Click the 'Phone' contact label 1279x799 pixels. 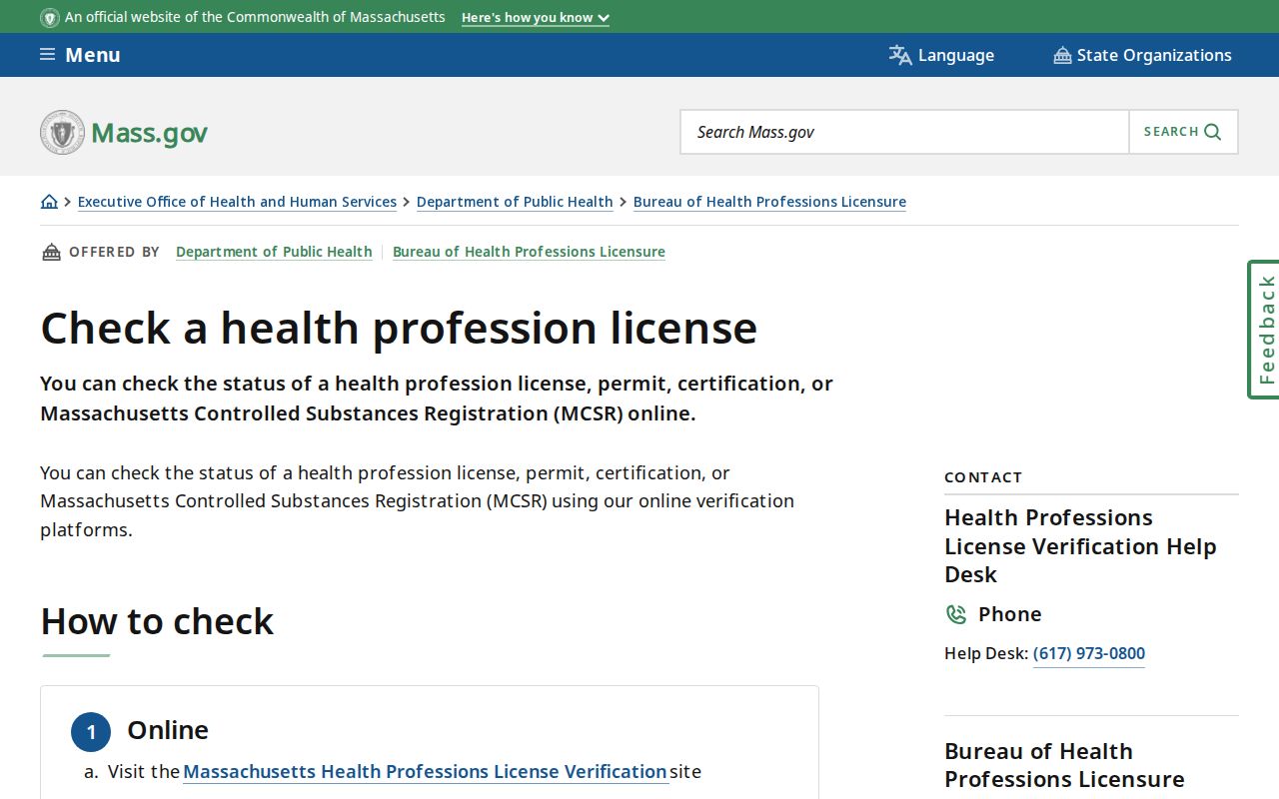(x=1010, y=614)
